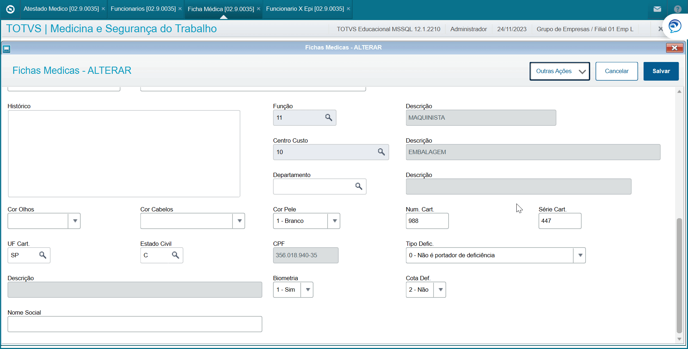Click the Centro Custo lookup magnifier

[381, 152]
